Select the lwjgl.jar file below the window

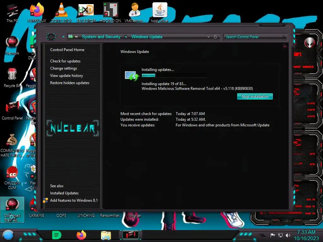[135, 216]
